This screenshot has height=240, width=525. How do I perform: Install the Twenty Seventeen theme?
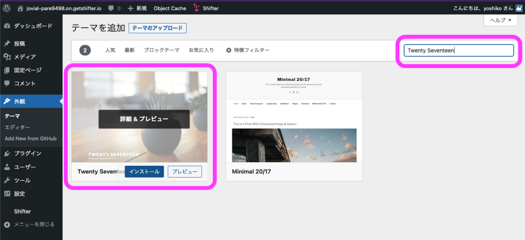pos(144,171)
